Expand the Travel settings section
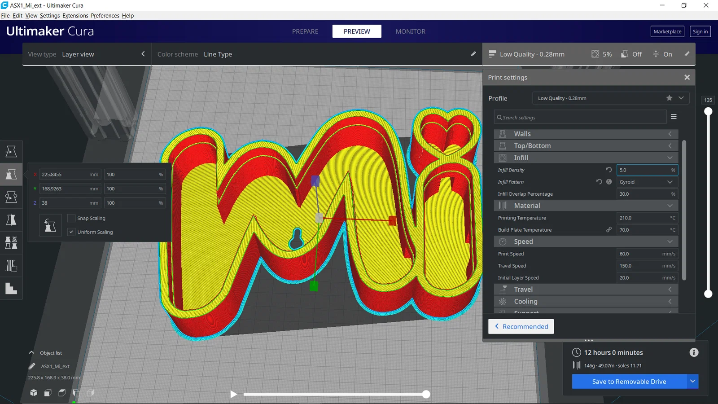Viewport: 718px width, 404px height. 586,290
